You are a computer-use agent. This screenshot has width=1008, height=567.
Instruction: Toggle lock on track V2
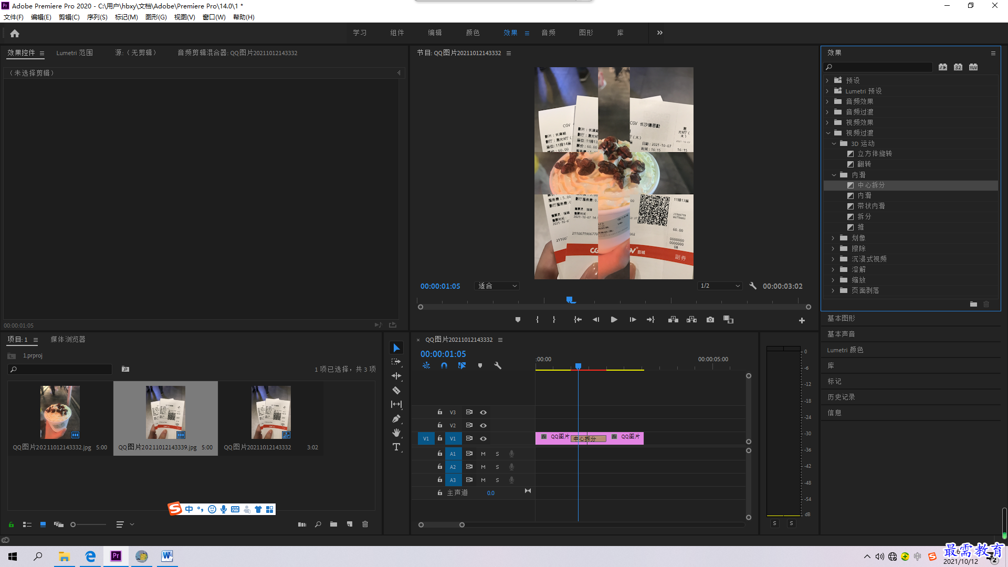[x=440, y=425]
